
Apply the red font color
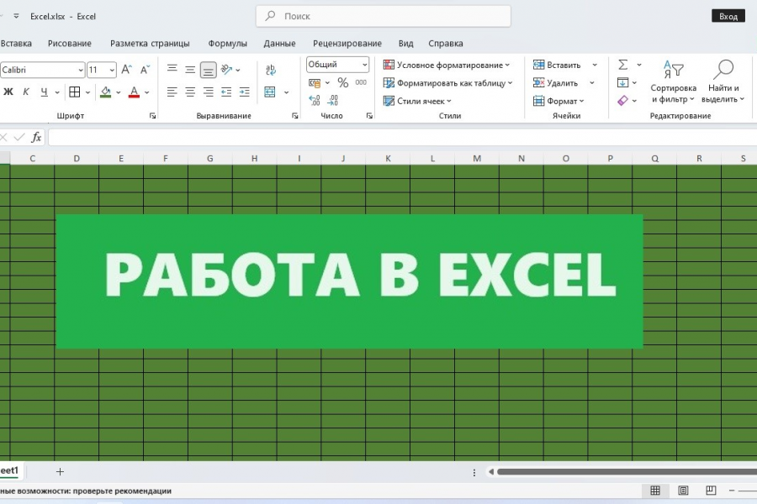[x=135, y=92]
